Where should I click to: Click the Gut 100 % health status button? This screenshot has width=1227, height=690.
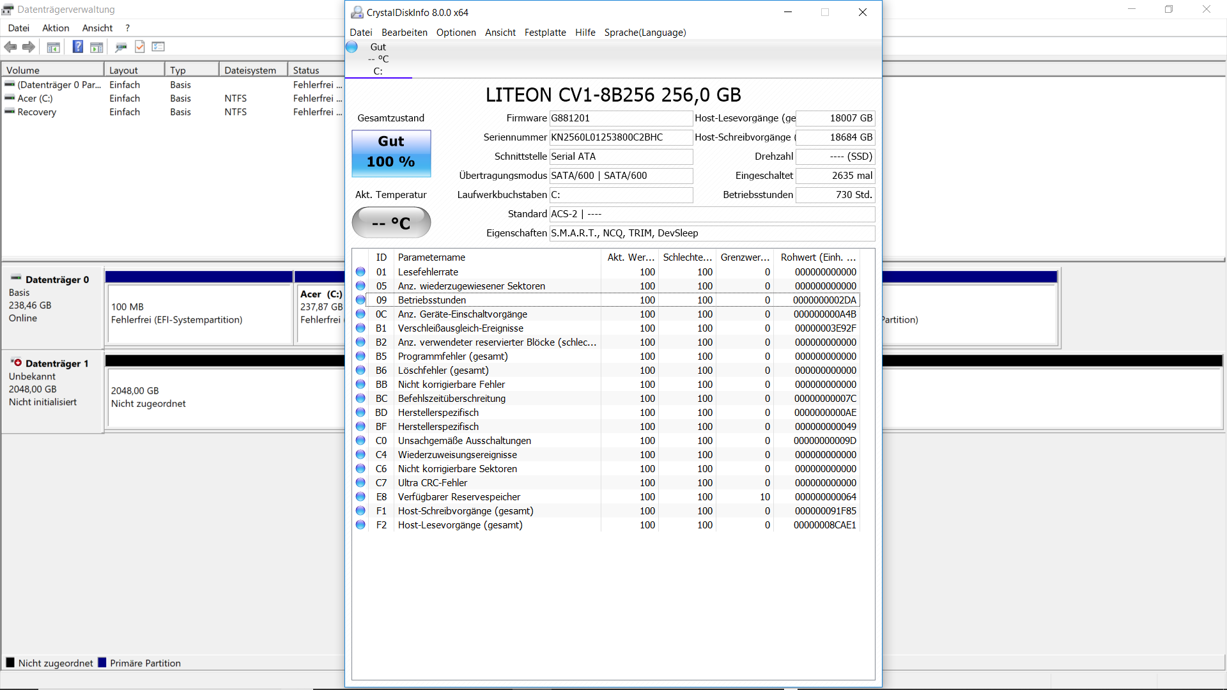[391, 153]
